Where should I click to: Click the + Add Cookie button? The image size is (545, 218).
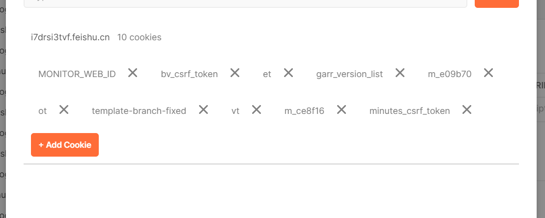tap(65, 145)
